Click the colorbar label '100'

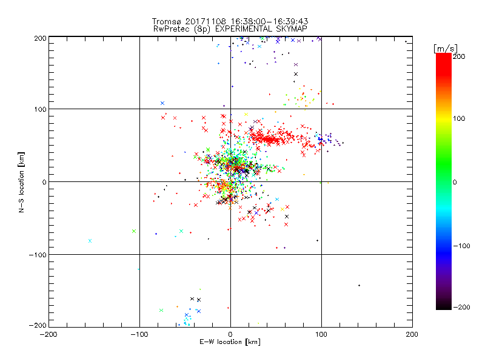459,118
